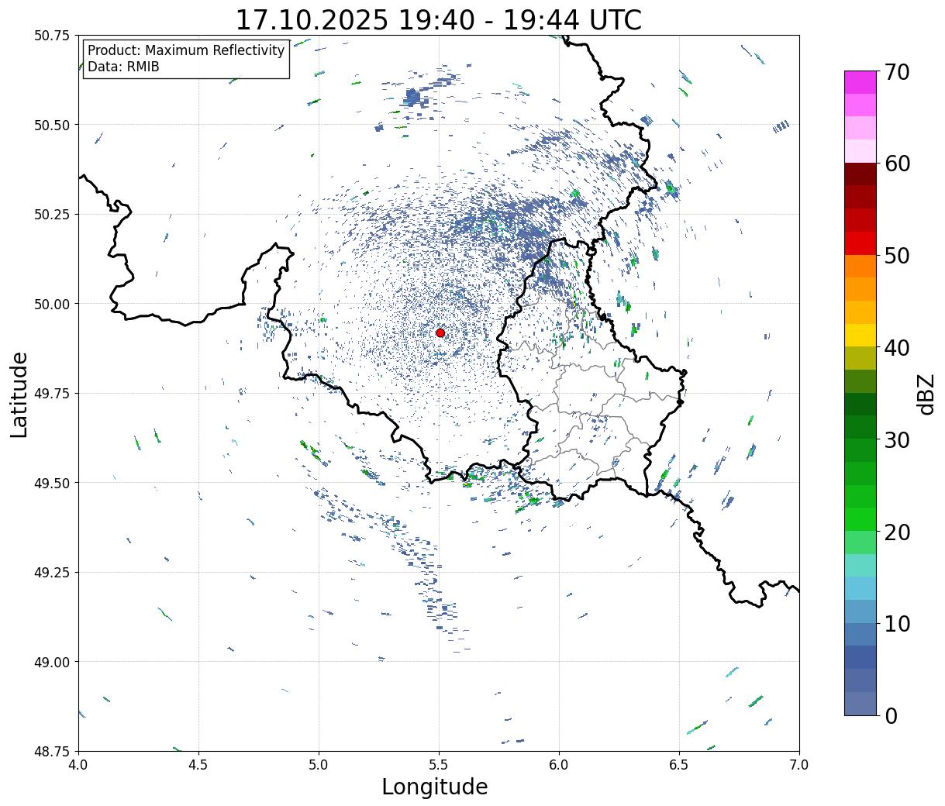Click the longitude tick label 6.5

pos(679,765)
